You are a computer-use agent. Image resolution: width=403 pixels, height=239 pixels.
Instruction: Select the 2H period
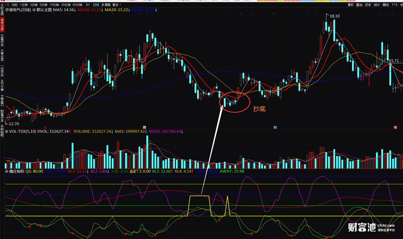coord(88,5)
